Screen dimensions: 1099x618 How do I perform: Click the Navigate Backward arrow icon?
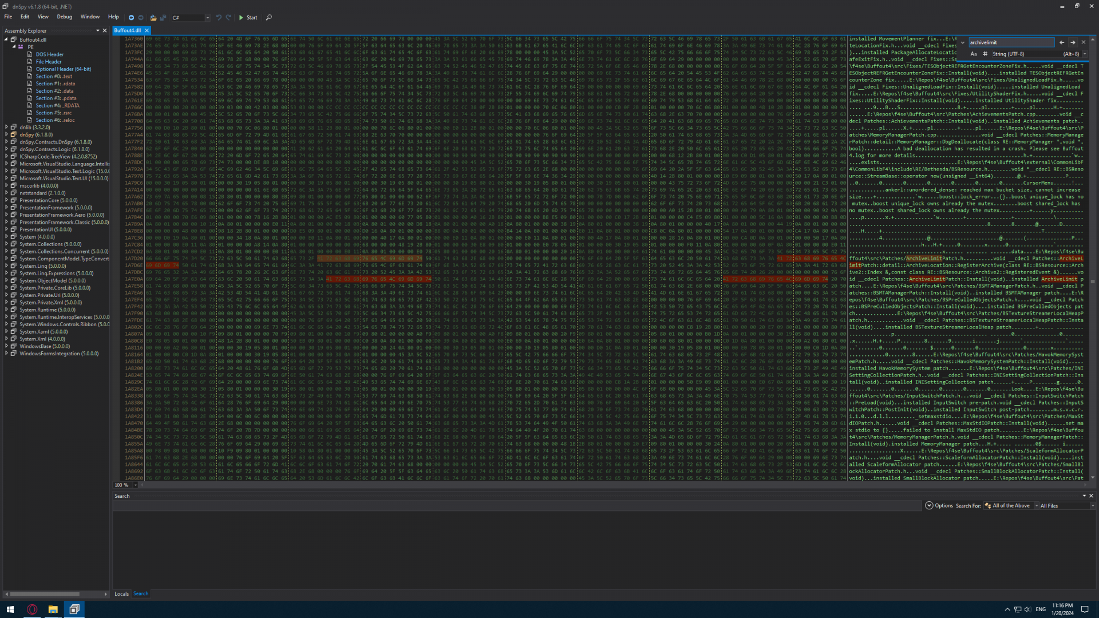point(131,18)
